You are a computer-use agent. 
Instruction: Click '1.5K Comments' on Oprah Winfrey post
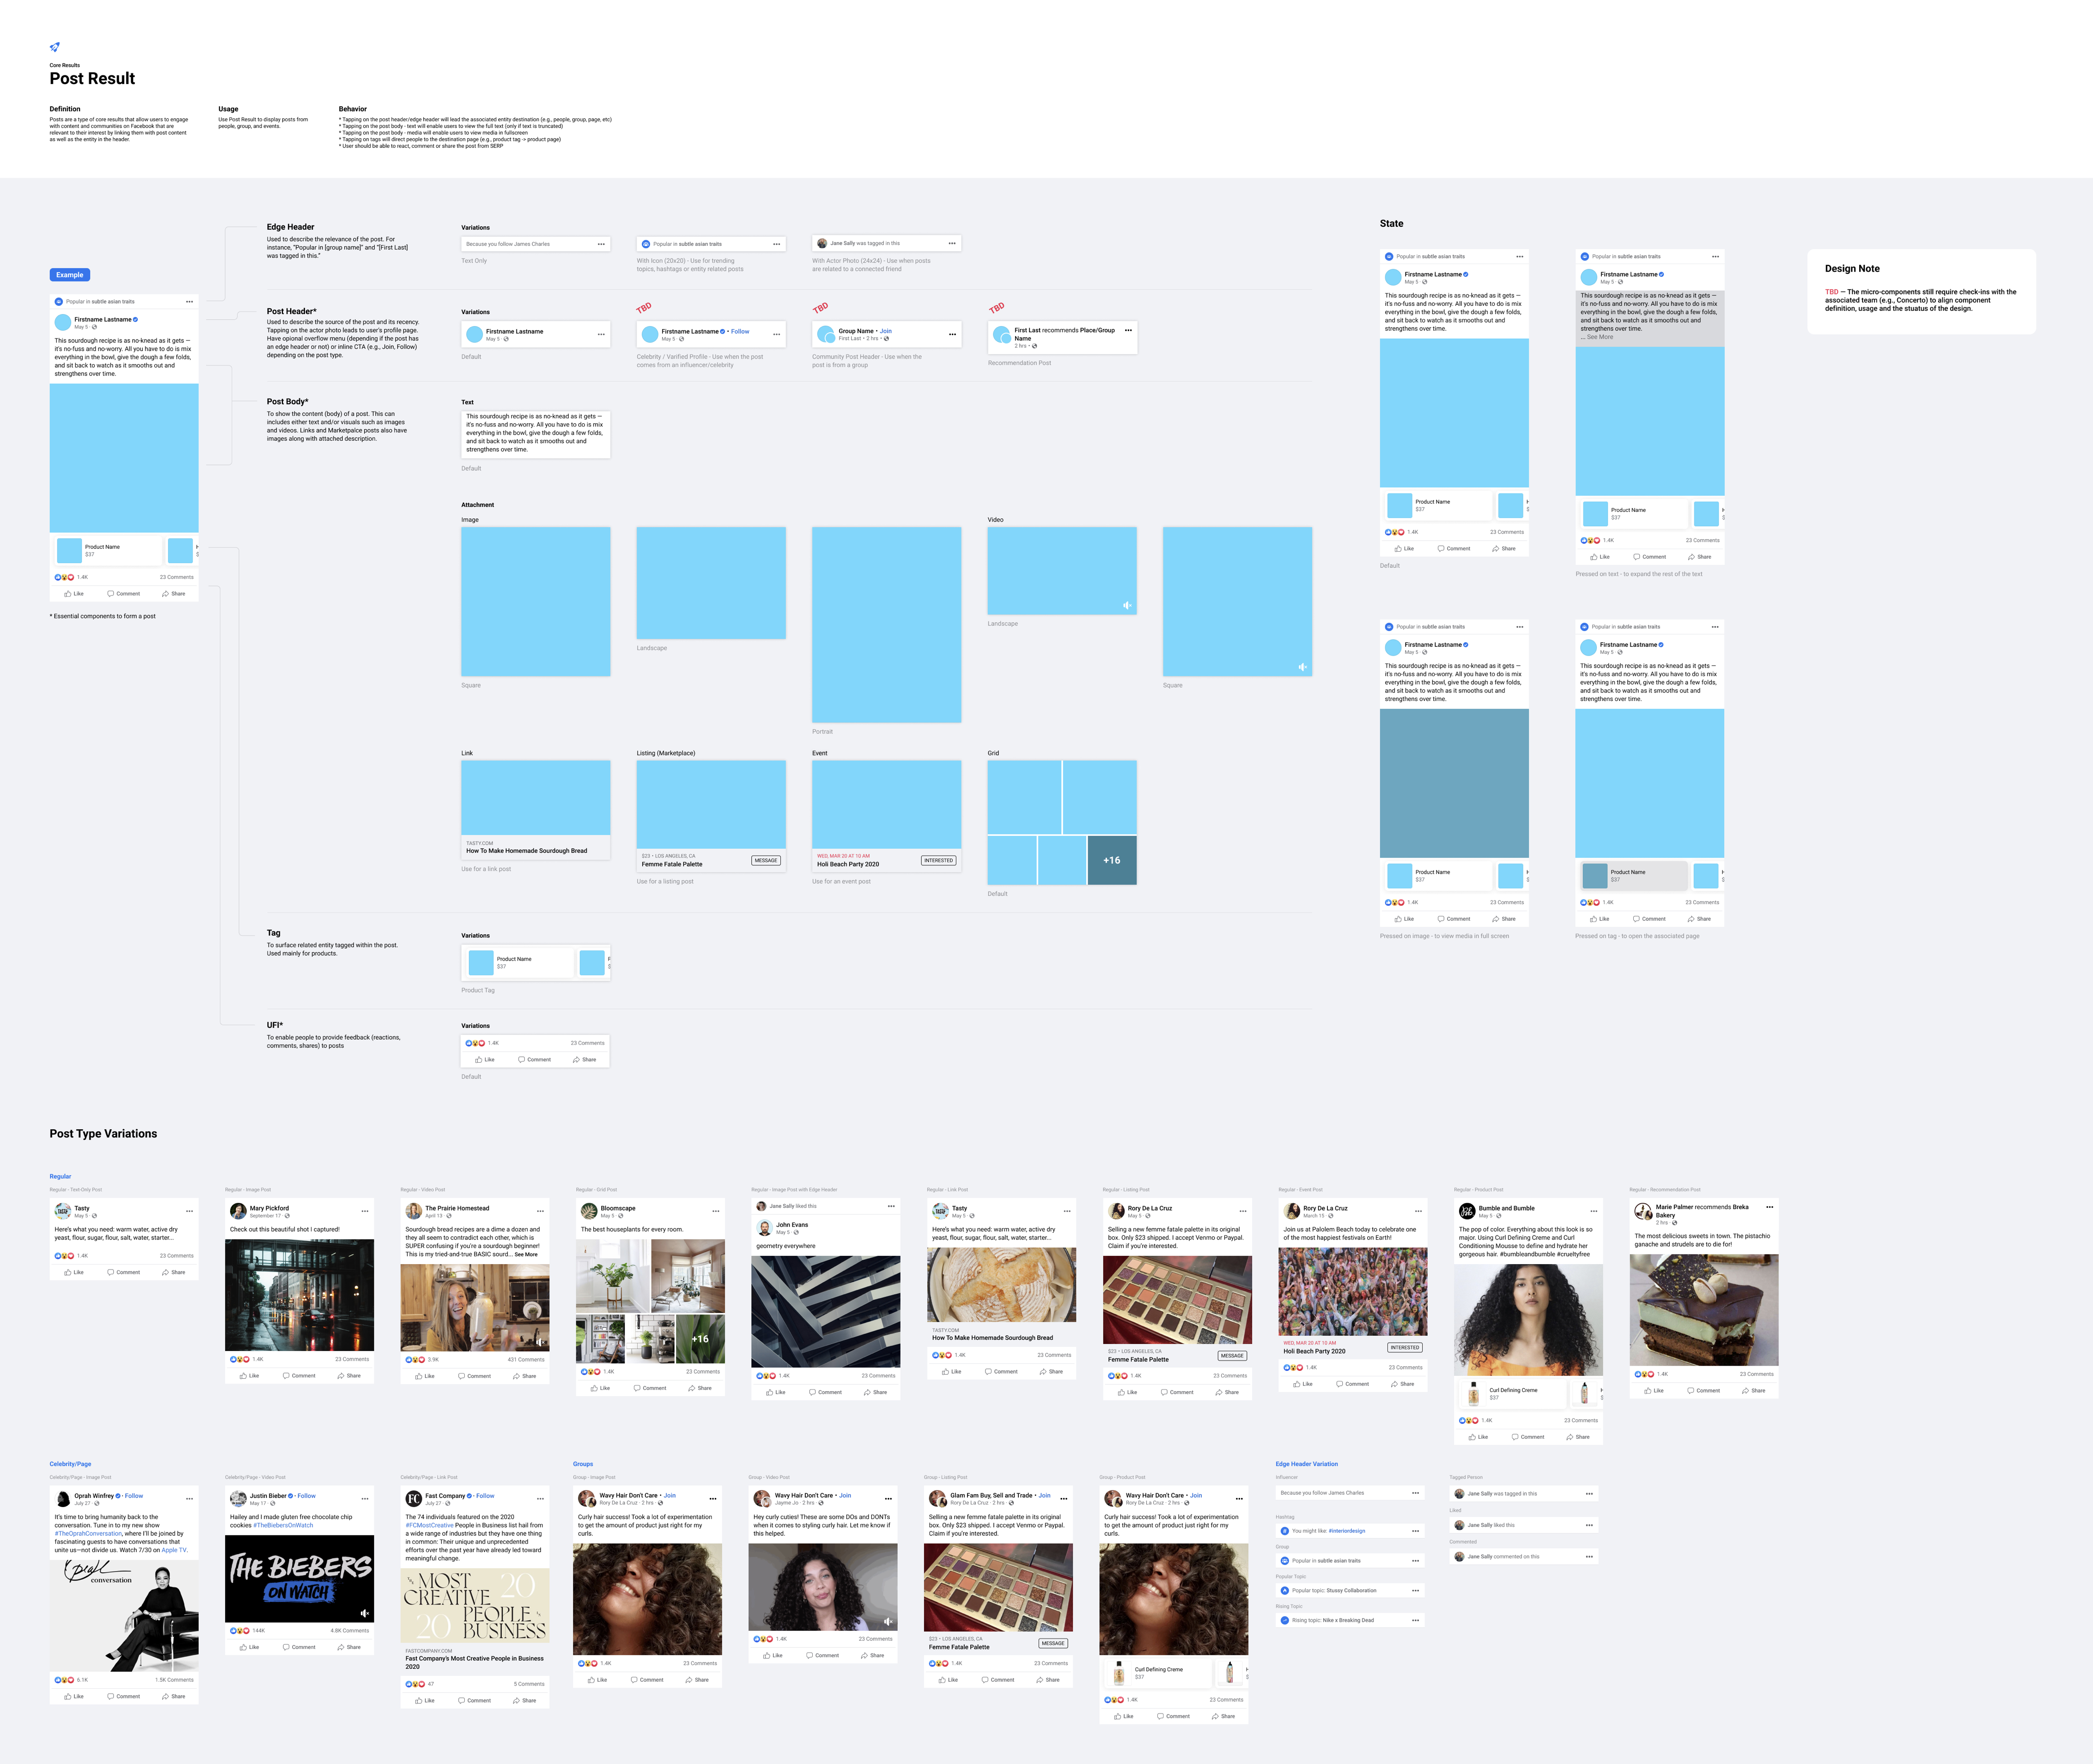175,1680
